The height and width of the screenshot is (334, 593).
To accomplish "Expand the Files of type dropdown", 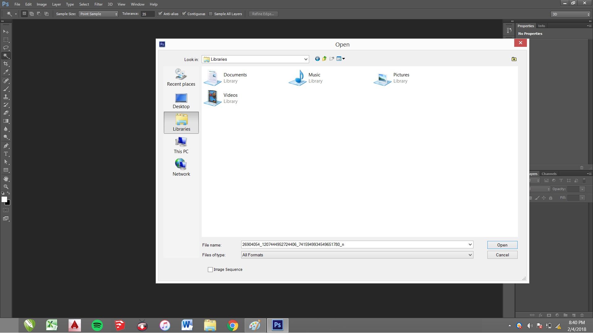I will (x=469, y=255).
